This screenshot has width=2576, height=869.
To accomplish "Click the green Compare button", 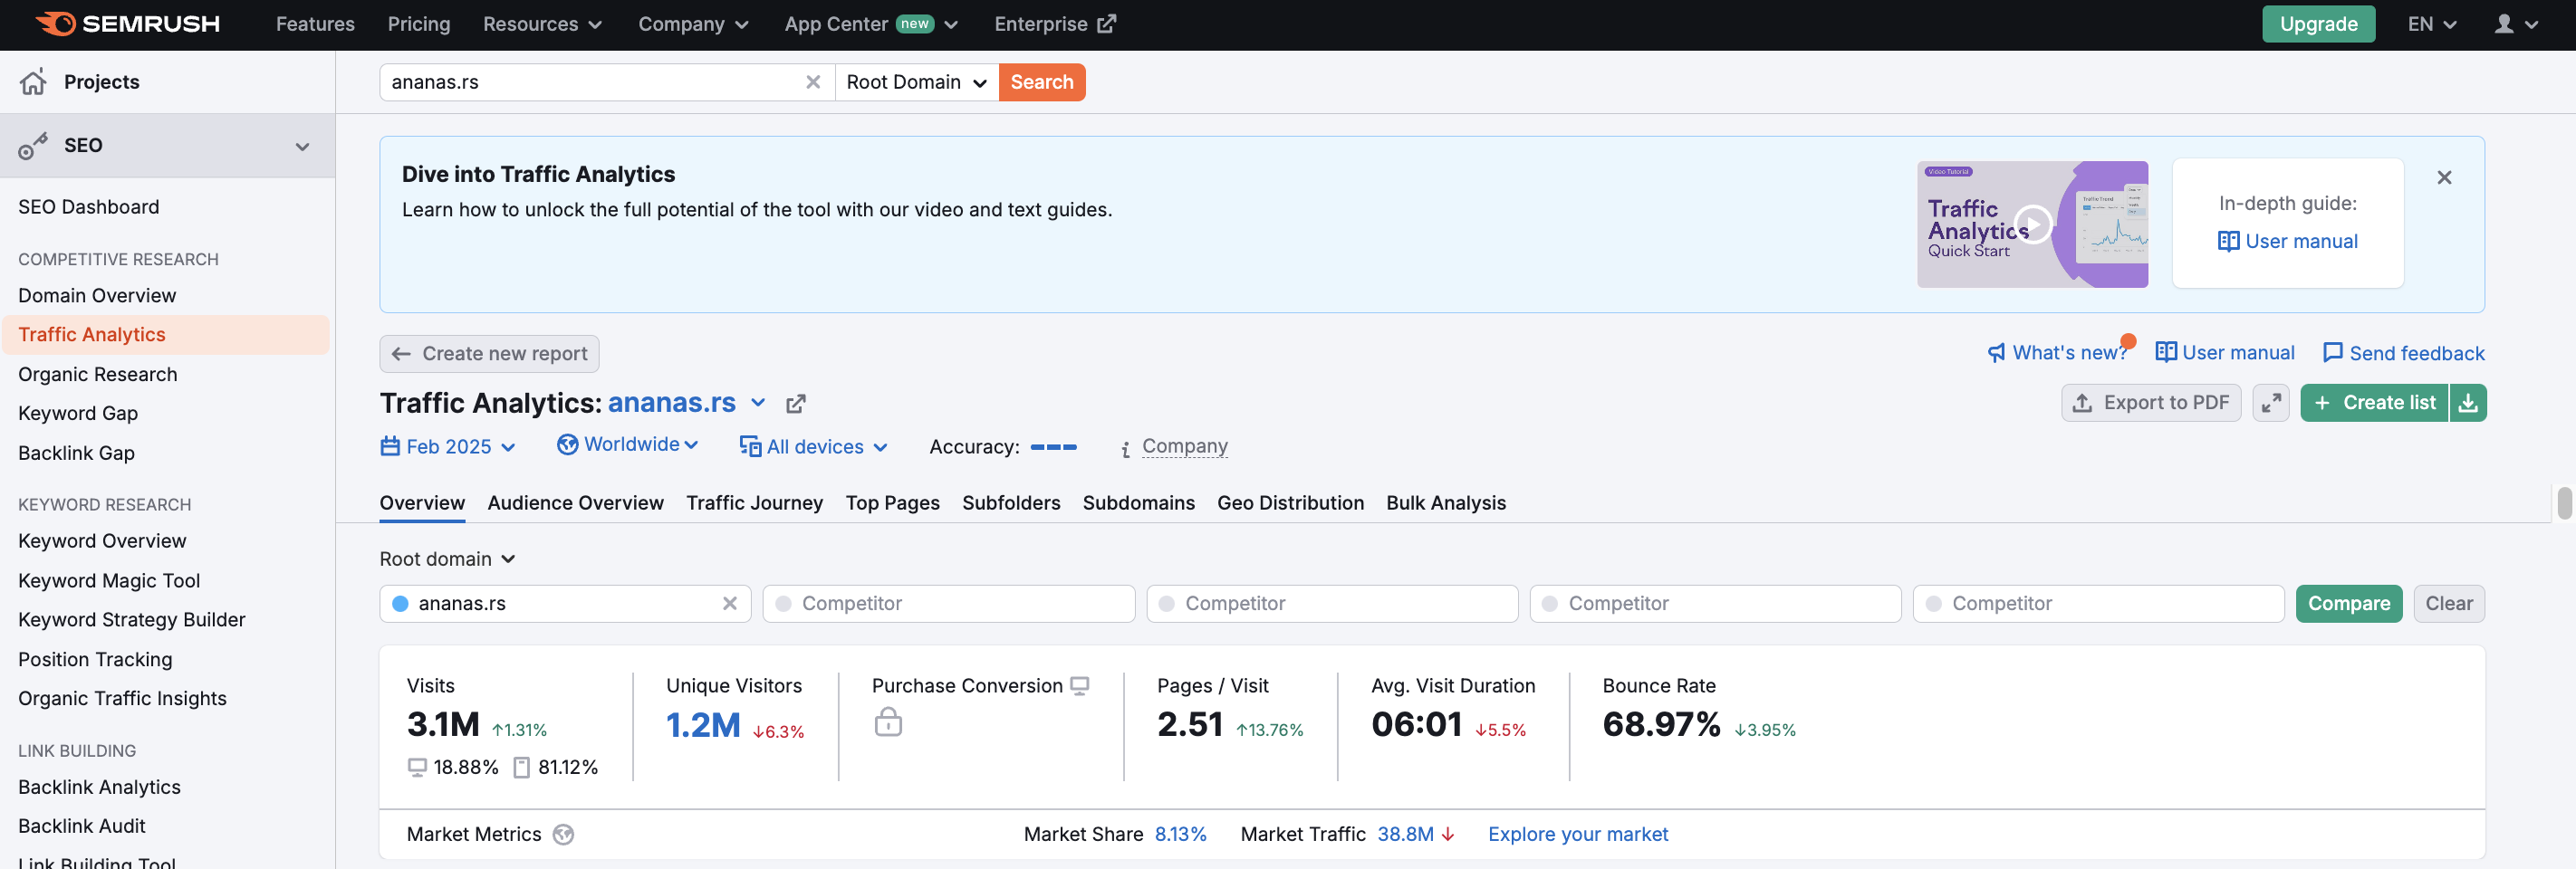I will coord(2348,603).
